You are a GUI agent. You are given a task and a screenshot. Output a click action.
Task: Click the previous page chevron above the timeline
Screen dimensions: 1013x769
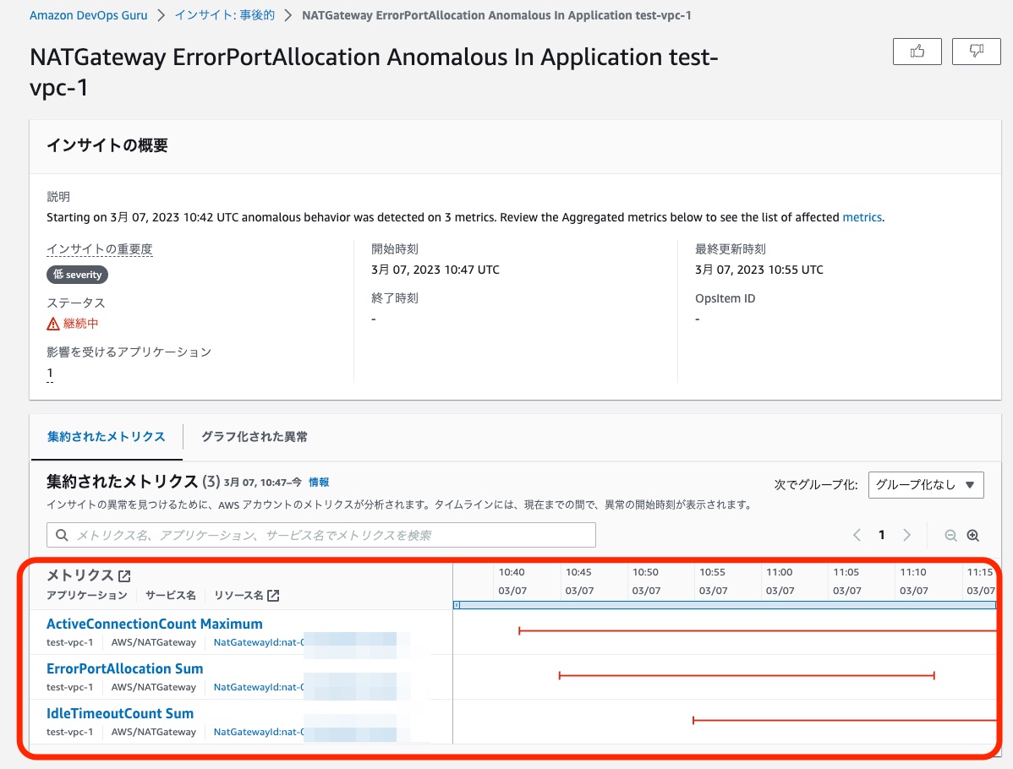[x=857, y=535]
